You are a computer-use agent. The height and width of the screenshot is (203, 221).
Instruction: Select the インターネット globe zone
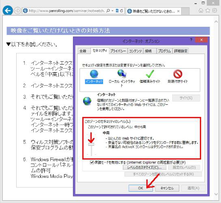tap(94, 77)
